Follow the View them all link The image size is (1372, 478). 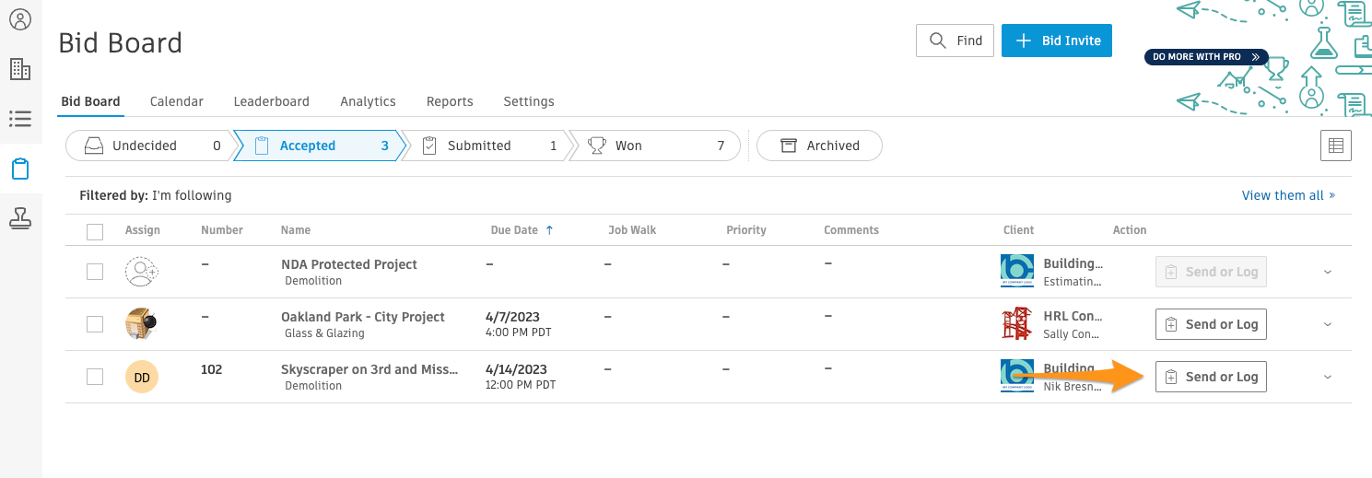[x=1288, y=195]
